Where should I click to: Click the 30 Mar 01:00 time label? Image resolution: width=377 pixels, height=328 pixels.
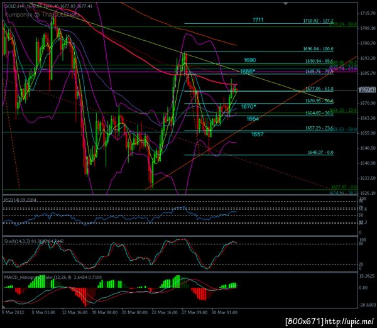point(224,313)
